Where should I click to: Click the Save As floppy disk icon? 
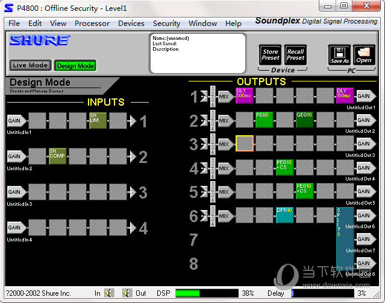point(340,55)
